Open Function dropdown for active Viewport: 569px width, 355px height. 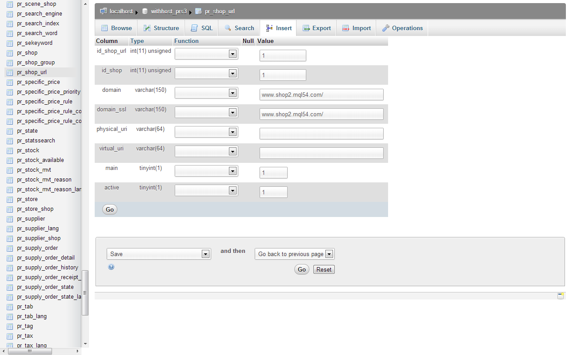206,190
